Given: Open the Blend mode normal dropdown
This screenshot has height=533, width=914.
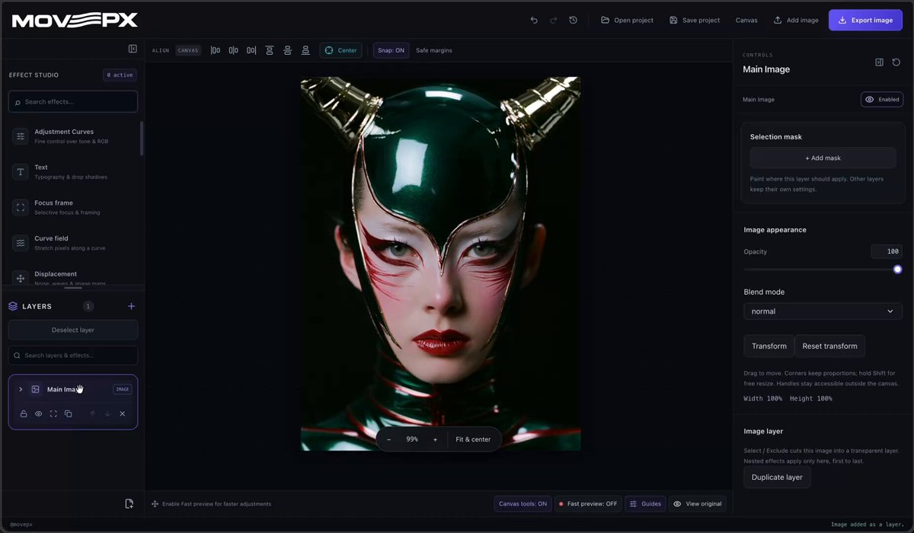Looking at the screenshot, I should [823, 311].
